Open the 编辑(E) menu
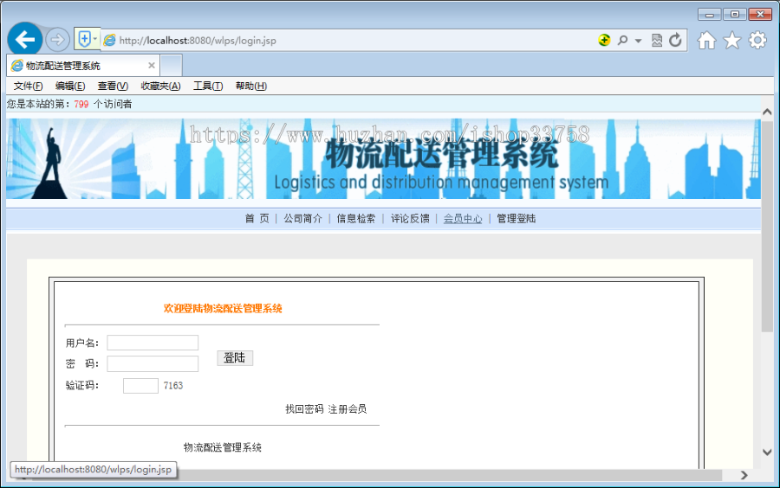 70,87
